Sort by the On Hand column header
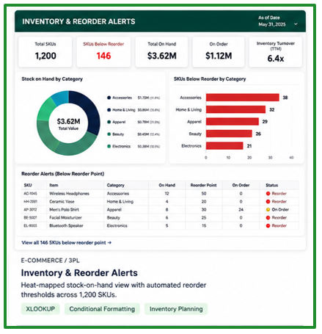This screenshot has height=334, width=322. [x=167, y=185]
